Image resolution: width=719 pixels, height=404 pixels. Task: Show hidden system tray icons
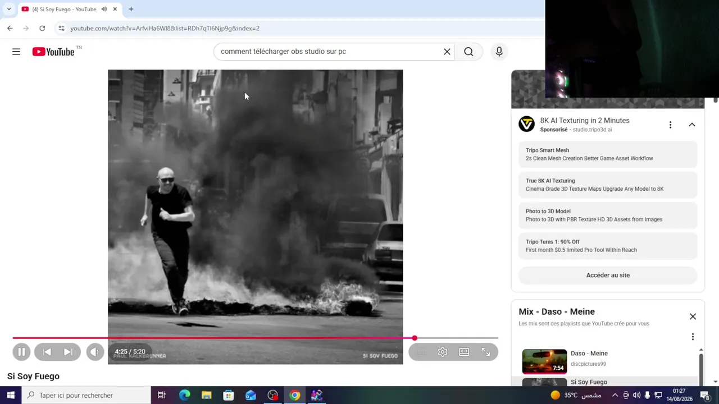[x=615, y=395]
